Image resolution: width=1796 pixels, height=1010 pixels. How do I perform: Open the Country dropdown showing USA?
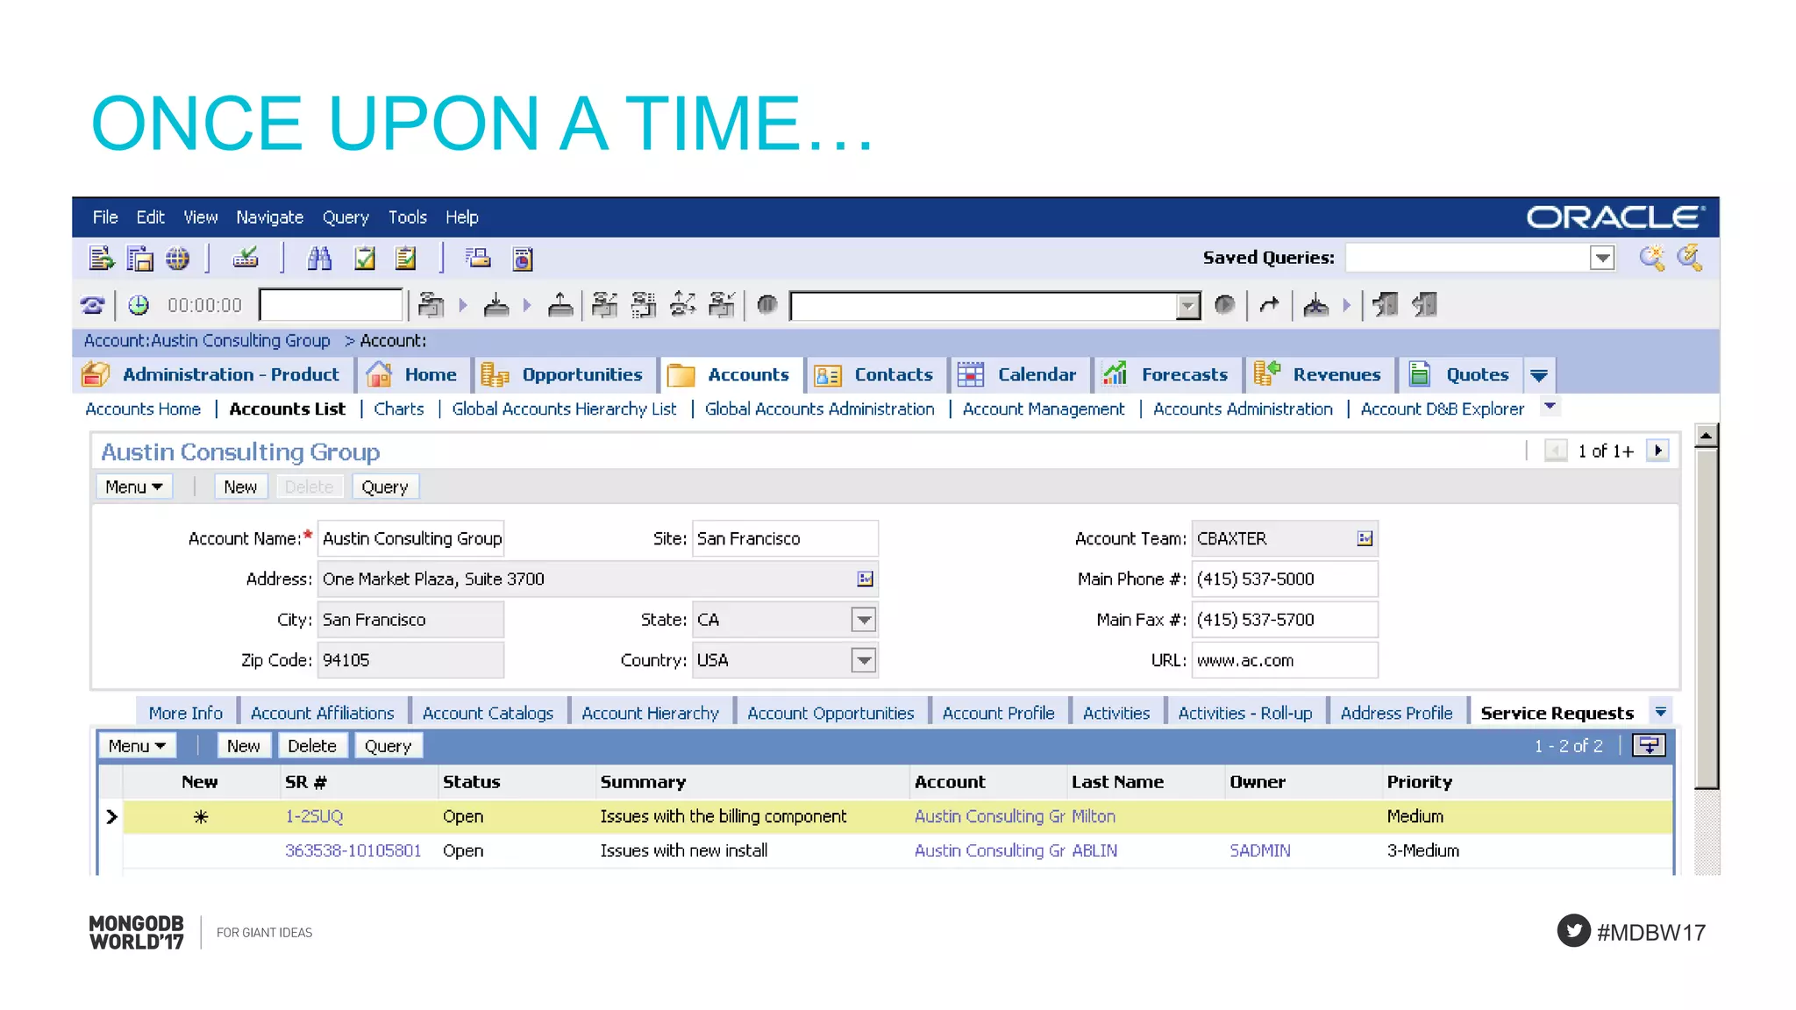coord(864,660)
